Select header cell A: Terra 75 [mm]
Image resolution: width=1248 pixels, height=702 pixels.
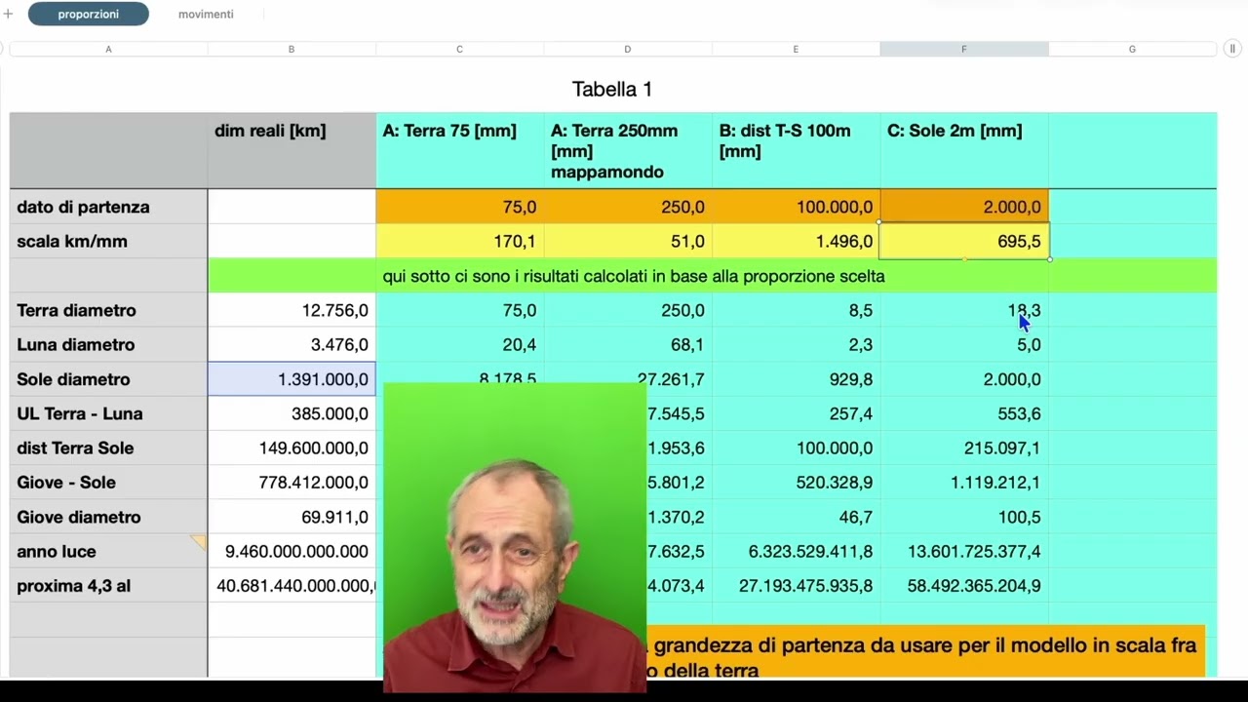coord(459,150)
